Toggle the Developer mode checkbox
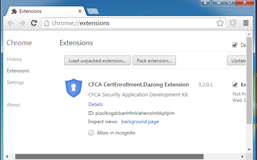 click(235, 45)
